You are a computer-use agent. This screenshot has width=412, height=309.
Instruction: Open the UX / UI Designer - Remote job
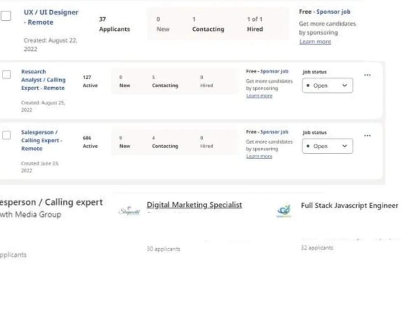(51, 17)
